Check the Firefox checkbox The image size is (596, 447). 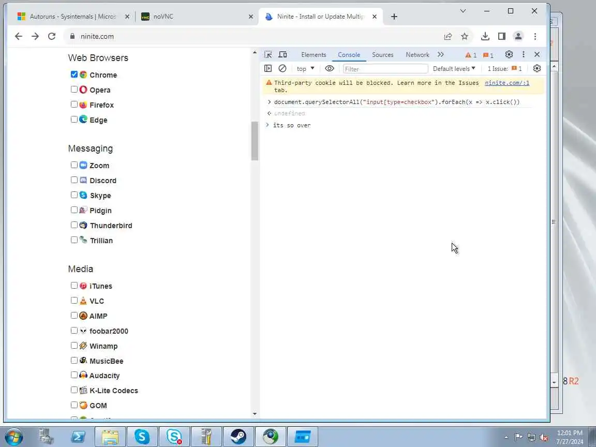coord(74,104)
